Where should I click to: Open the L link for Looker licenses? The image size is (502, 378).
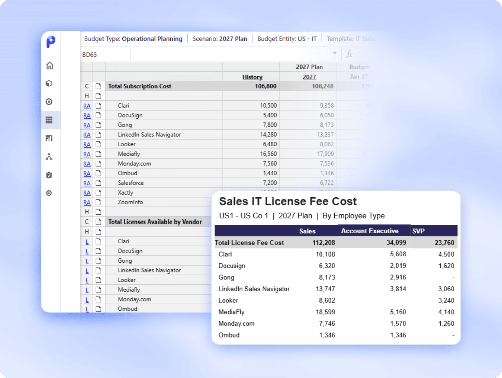click(x=87, y=281)
